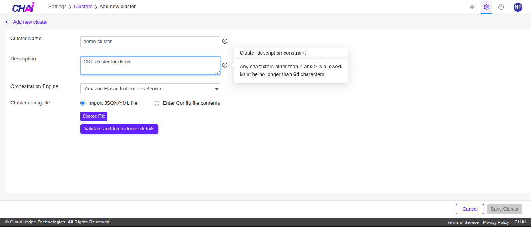Click inside the Description text area
This screenshot has height=227, width=531.
tap(150, 65)
